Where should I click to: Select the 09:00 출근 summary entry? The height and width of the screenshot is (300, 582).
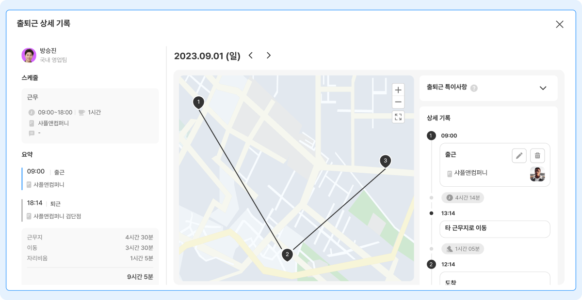point(90,178)
